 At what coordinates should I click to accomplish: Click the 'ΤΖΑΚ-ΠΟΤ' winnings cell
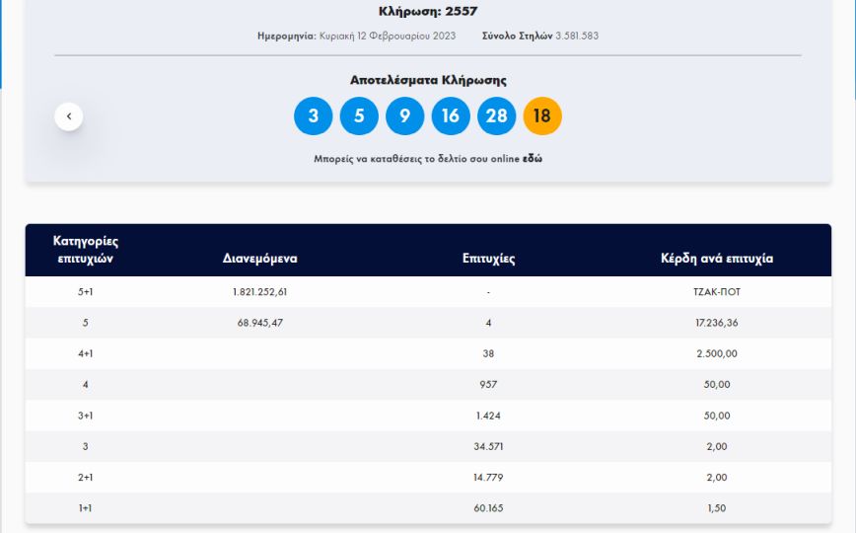click(716, 292)
